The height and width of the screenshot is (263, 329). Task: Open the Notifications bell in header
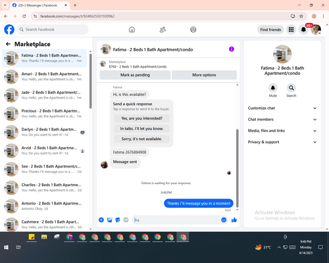[303, 30]
